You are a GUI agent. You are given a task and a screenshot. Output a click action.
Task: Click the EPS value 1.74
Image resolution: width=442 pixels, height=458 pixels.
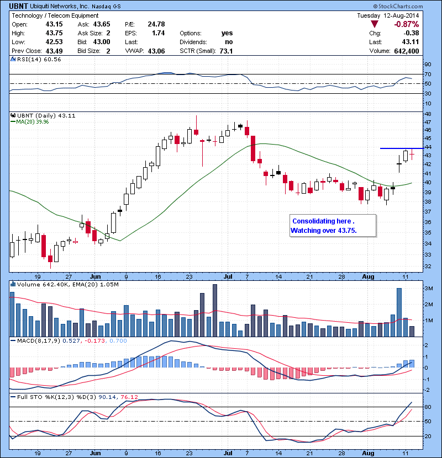click(x=158, y=33)
